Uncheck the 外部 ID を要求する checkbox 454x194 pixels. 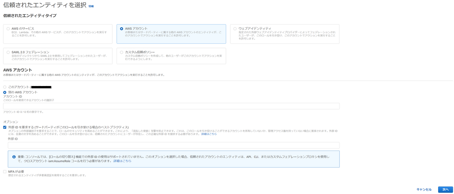(x=5, y=127)
